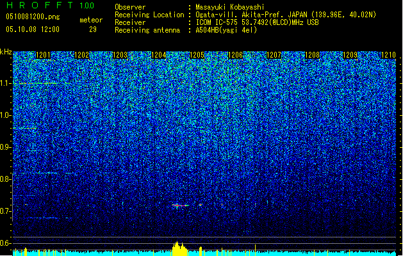The width and height of the screenshot is (403, 256).
Task: Click the 1.0 frequency axis label
Action: point(5,115)
